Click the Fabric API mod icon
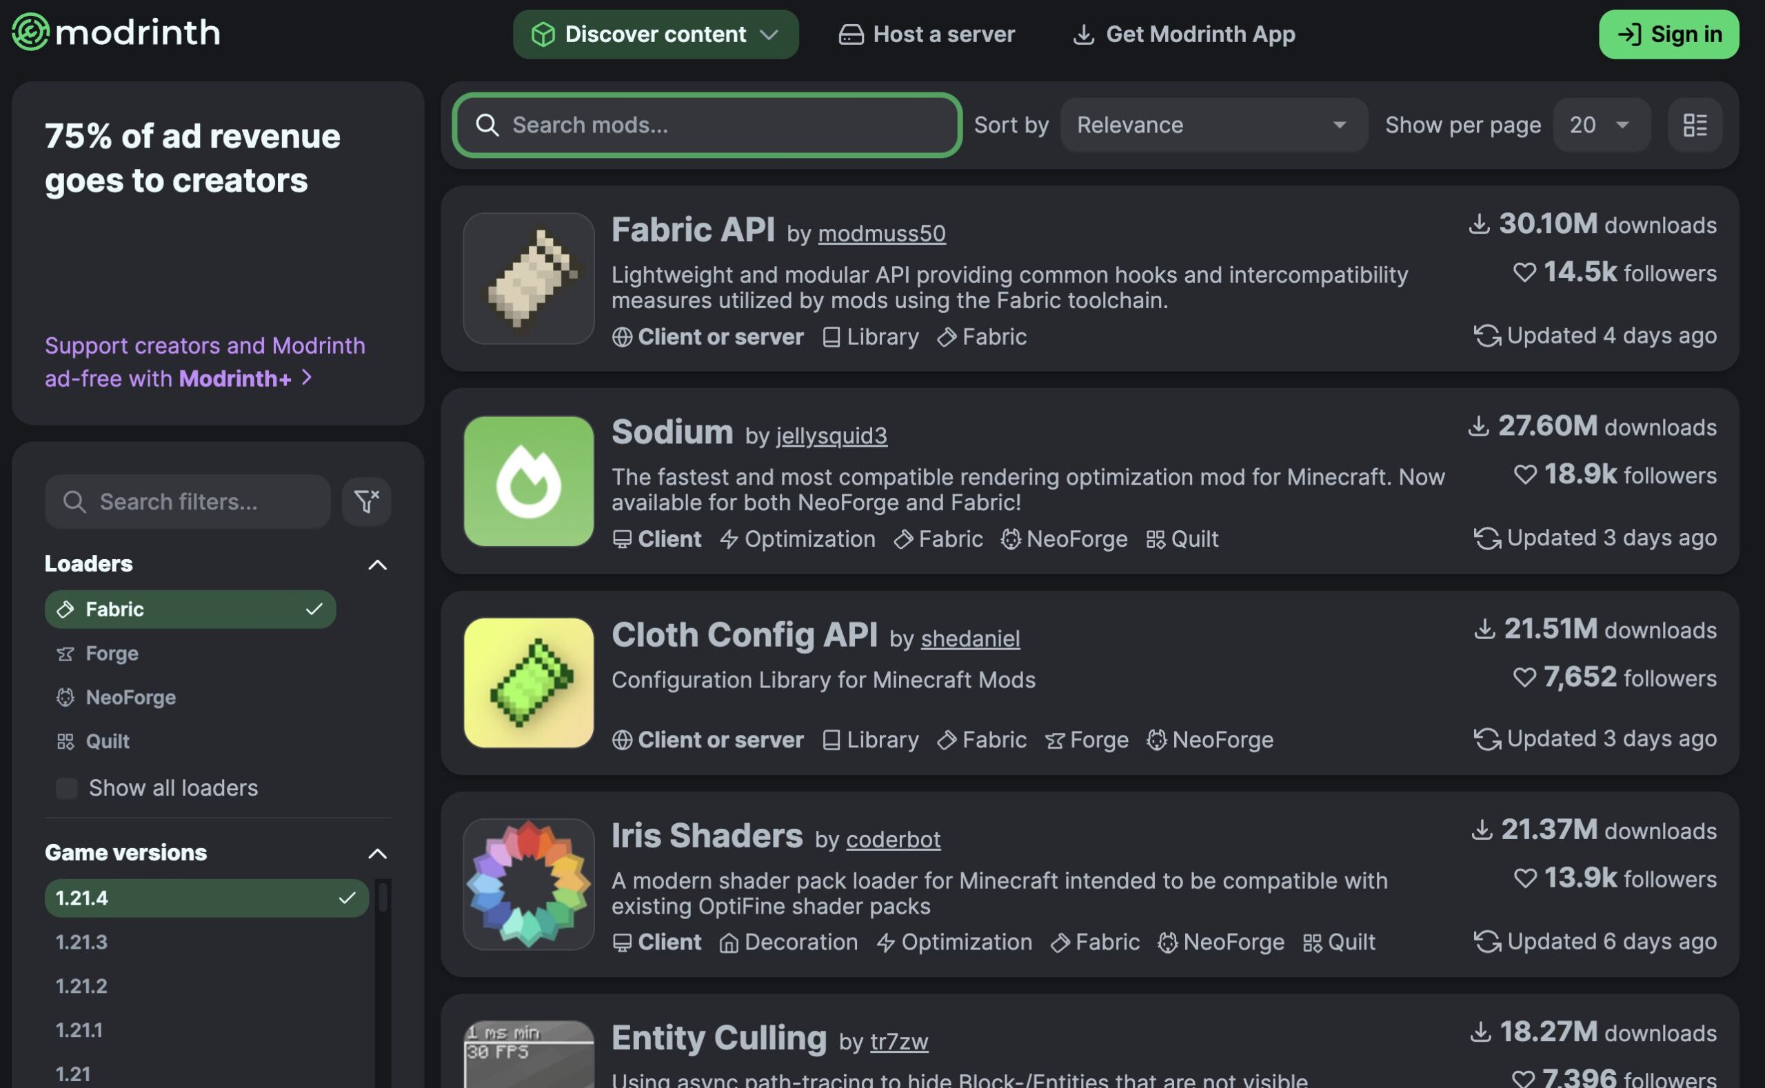This screenshot has width=1765, height=1088. pos(529,279)
